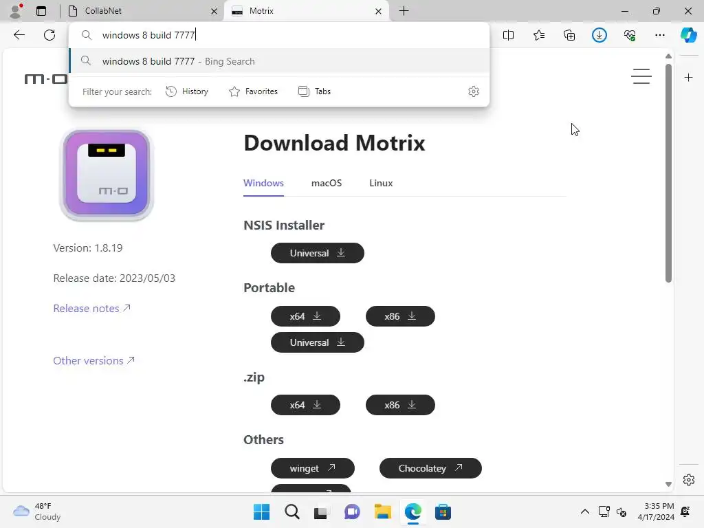Click the scrollbar down arrow
Viewport: 704px width, 528px height.
(x=668, y=484)
